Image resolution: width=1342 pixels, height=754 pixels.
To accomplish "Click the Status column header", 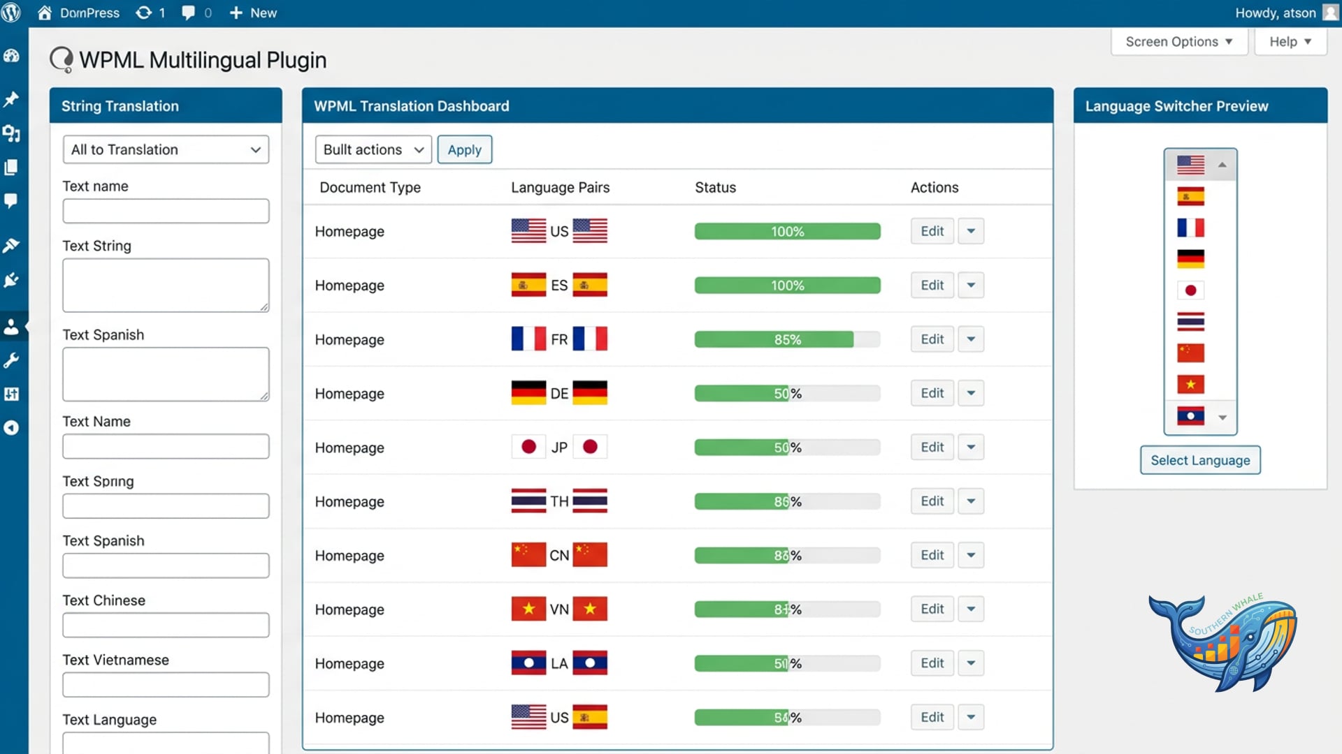I will [715, 187].
